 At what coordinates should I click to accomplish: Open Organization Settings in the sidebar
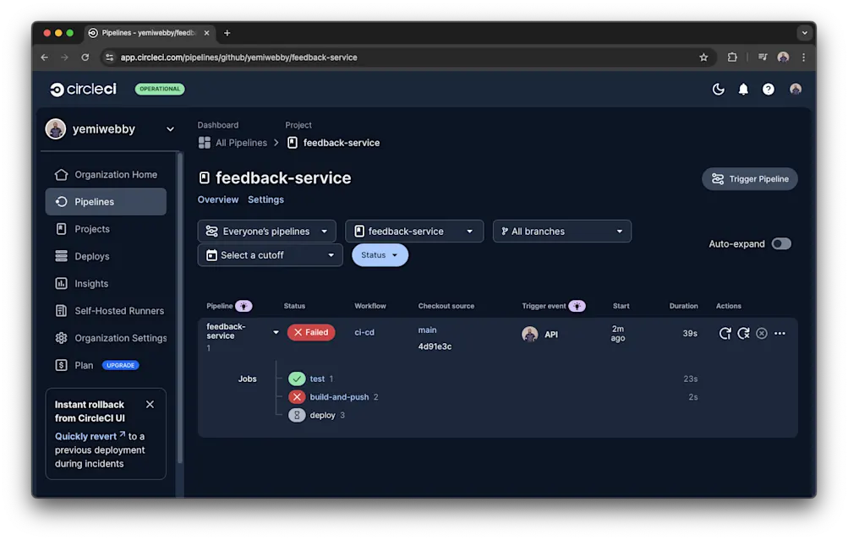point(122,337)
